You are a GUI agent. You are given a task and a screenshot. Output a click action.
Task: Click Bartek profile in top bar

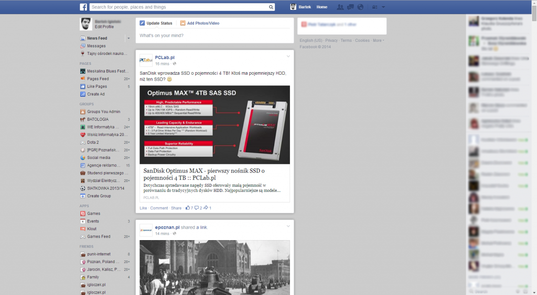coord(300,7)
